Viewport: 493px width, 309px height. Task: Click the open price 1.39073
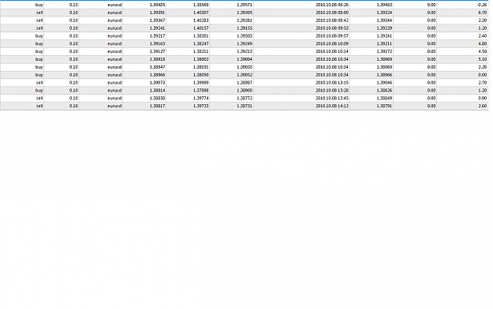point(157,83)
